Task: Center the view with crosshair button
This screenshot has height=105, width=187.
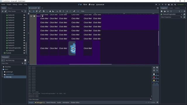Action: (x=31, y=16)
